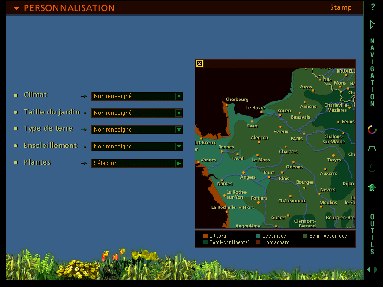The image size is (383, 287).
Task: Open the Taille du jardin dropdown
Action: pyautogui.click(x=179, y=113)
